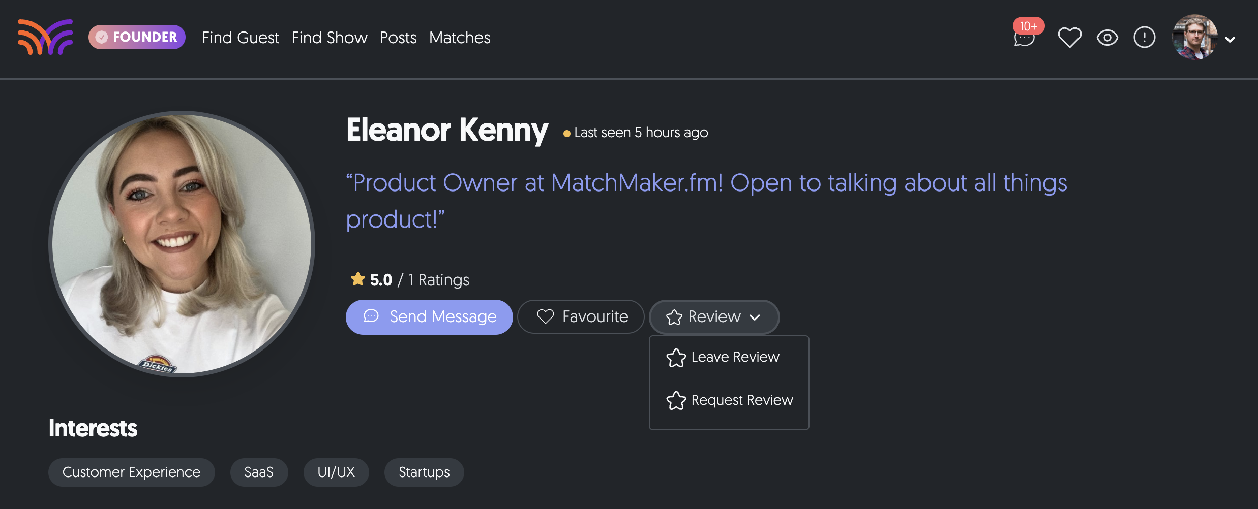1258x509 pixels.
Task: Go to the Matches section
Action: [x=459, y=38]
